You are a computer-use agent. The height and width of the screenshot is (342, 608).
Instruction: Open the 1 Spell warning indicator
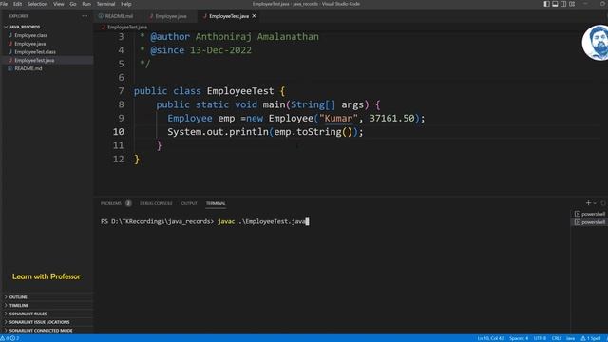coord(591,338)
